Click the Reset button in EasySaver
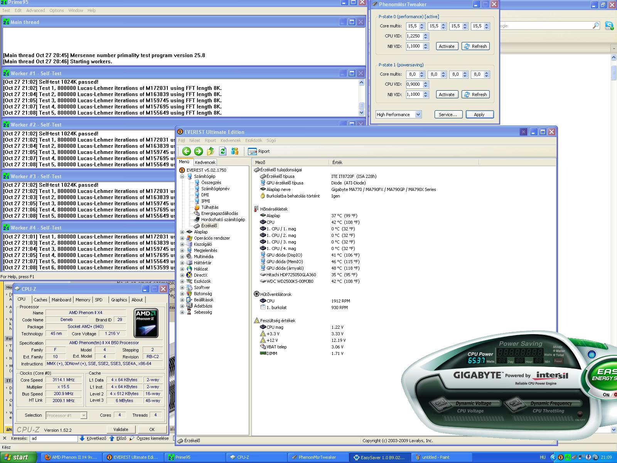This screenshot has height=463, width=617. [x=558, y=361]
